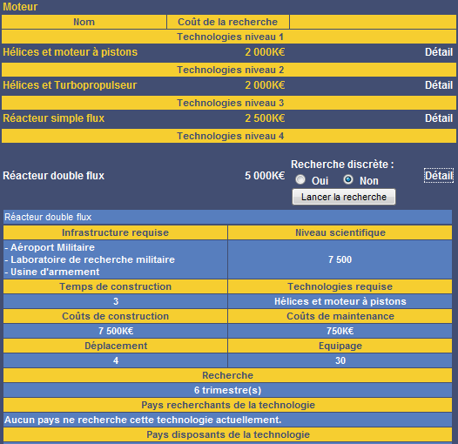Click the Equipage value 30
This screenshot has height=444, width=458.
340,360
